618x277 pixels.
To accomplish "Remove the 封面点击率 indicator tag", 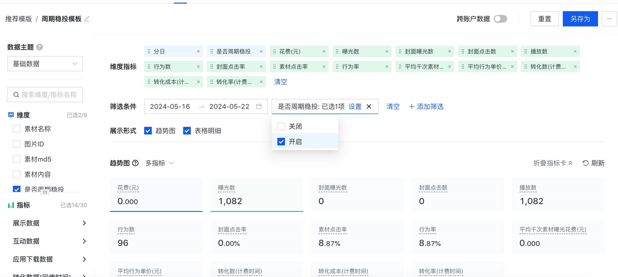I will click(261, 67).
